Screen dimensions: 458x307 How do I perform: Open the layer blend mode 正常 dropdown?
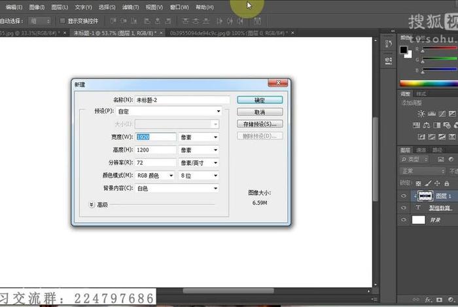(423, 171)
